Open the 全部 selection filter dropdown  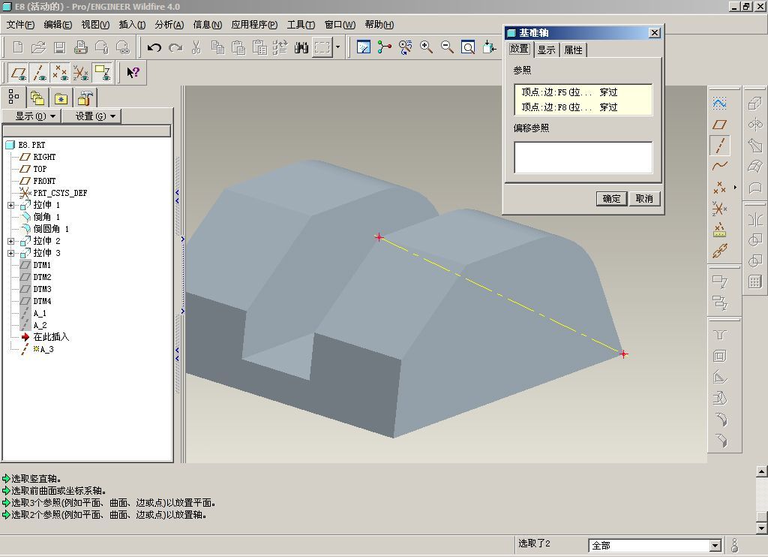click(x=715, y=545)
